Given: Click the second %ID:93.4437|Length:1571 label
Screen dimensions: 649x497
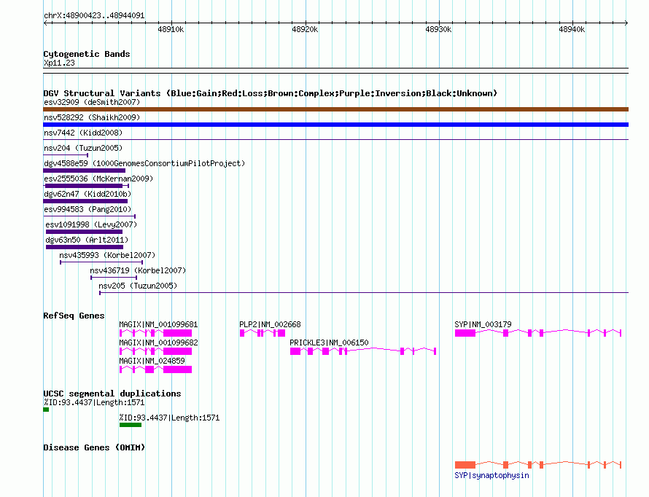Looking at the screenshot, I should 169,418.
